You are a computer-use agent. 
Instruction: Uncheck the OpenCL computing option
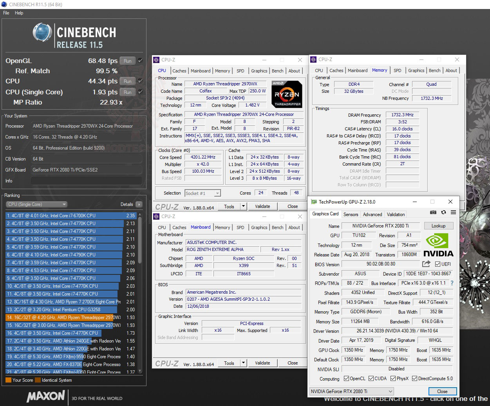pyautogui.click(x=346, y=378)
